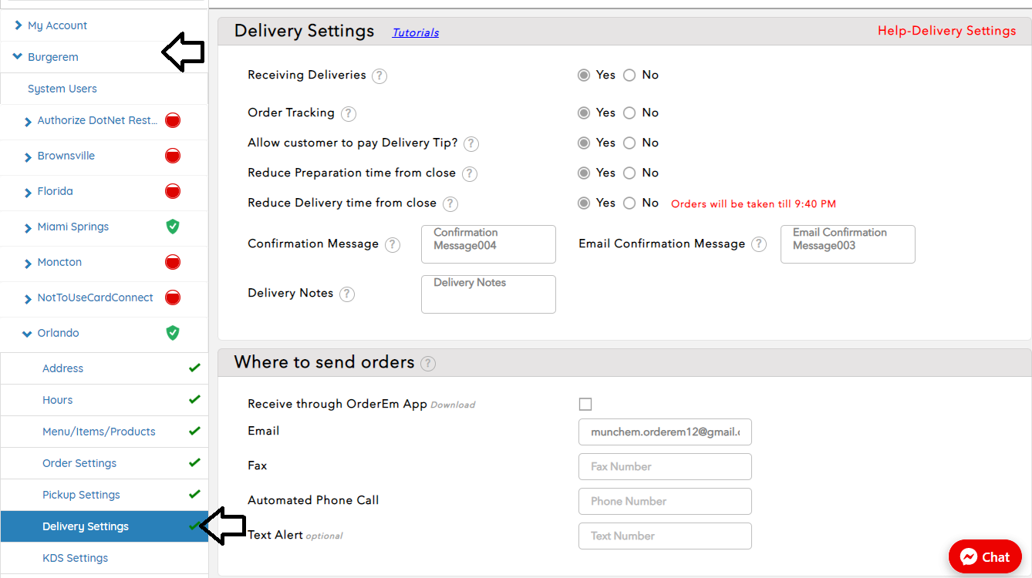
Task: Click the Download link for OrderEm App
Action: pyautogui.click(x=453, y=405)
